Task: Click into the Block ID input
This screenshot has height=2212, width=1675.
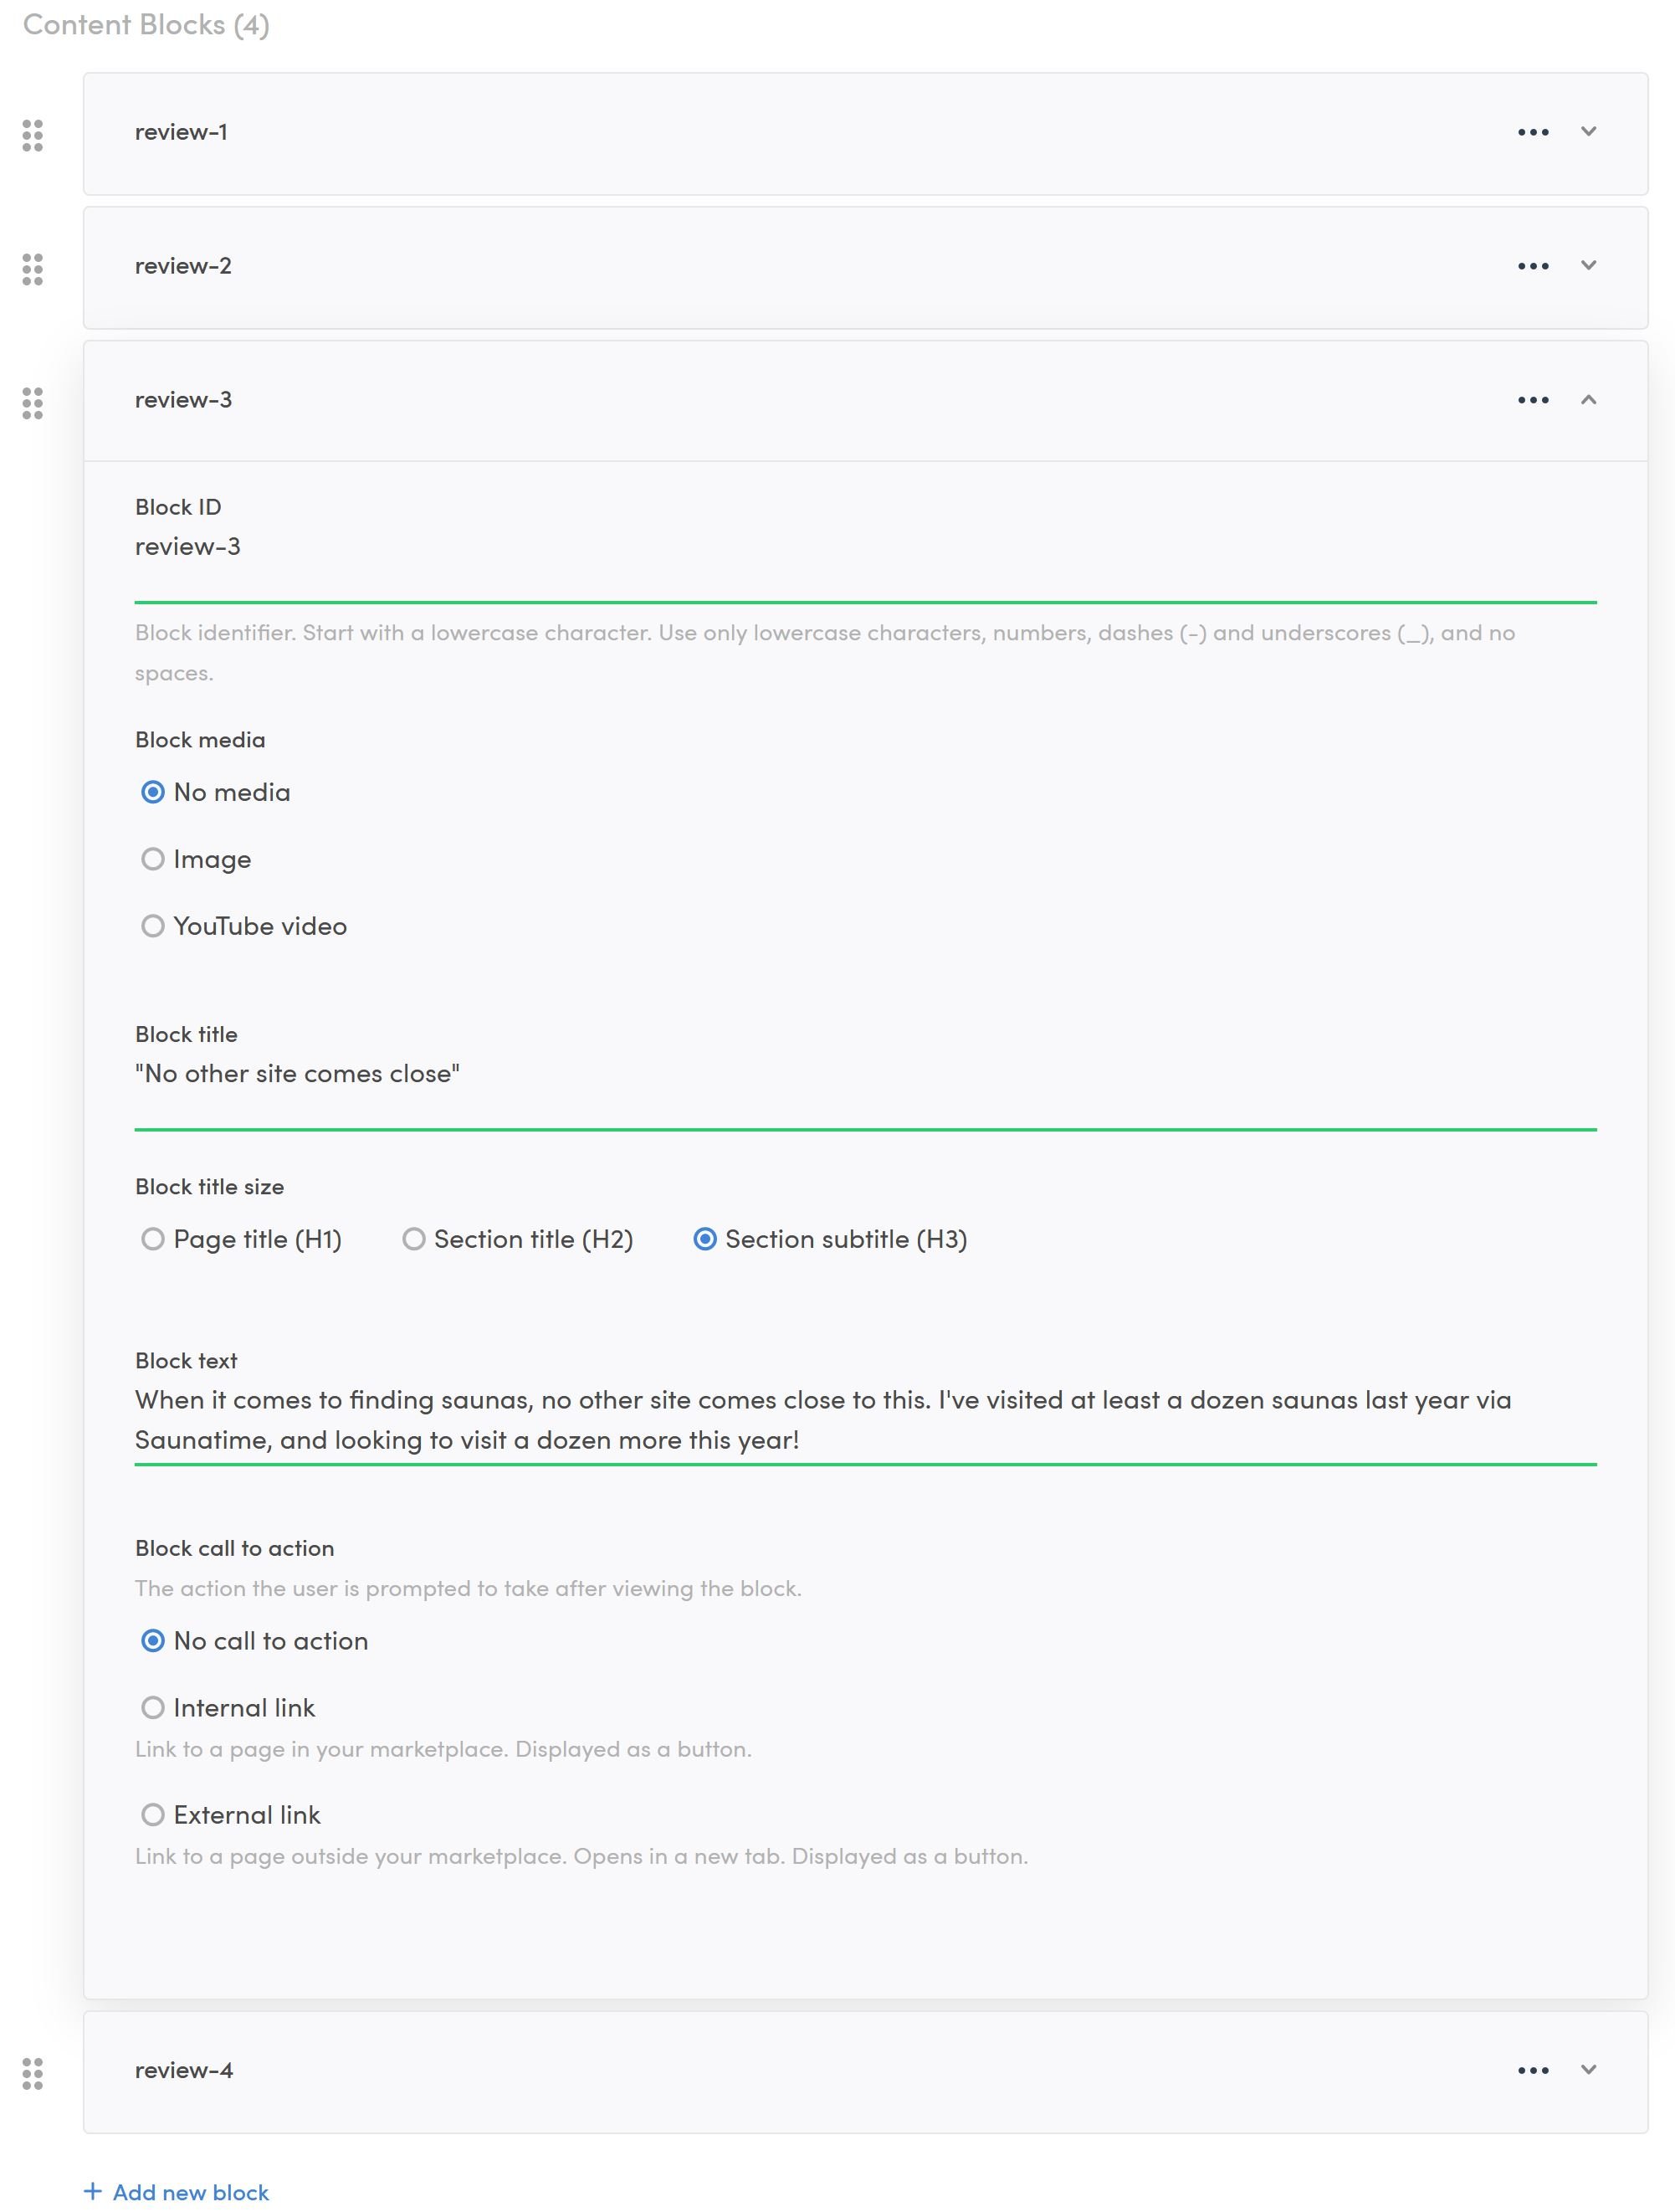Action: [x=864, y=547]
